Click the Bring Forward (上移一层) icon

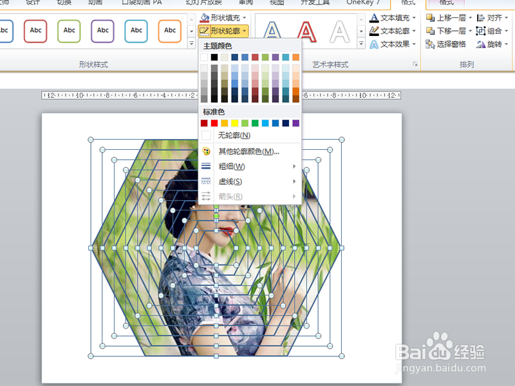[430, 17]
